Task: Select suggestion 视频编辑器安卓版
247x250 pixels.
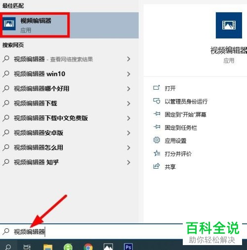Action: point(69,133)
